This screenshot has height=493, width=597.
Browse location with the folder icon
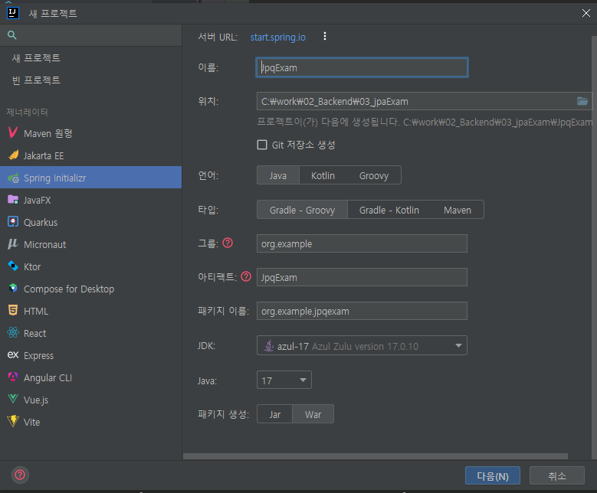tap(582, 101)
